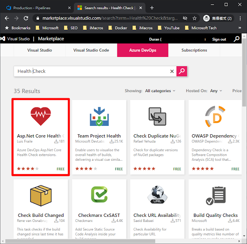Open the Check Build Changed title
Viewport: 247px width, 244px height.
click(x=41, y=215)
